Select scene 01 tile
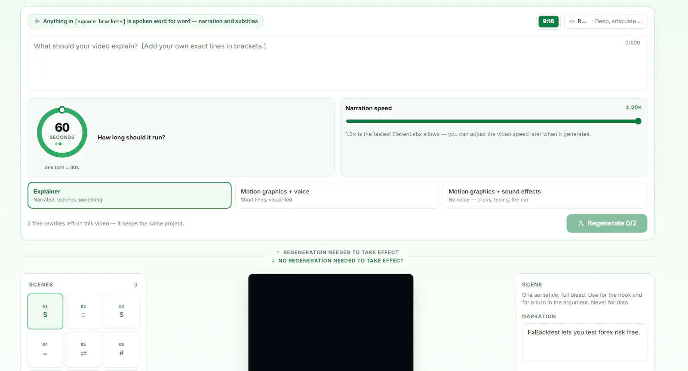The image size is (688, 371). (45, 311)
